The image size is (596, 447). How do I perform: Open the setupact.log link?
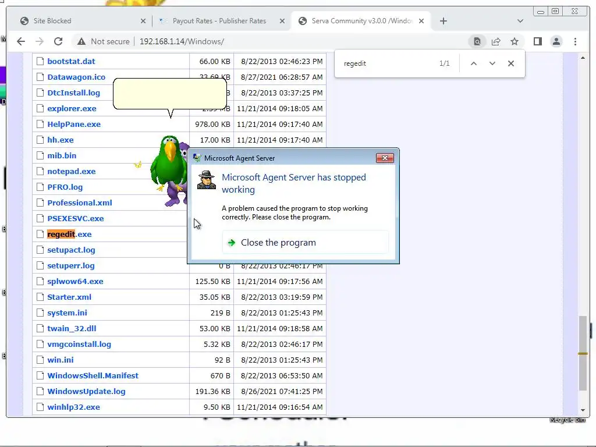coord(71,250)
